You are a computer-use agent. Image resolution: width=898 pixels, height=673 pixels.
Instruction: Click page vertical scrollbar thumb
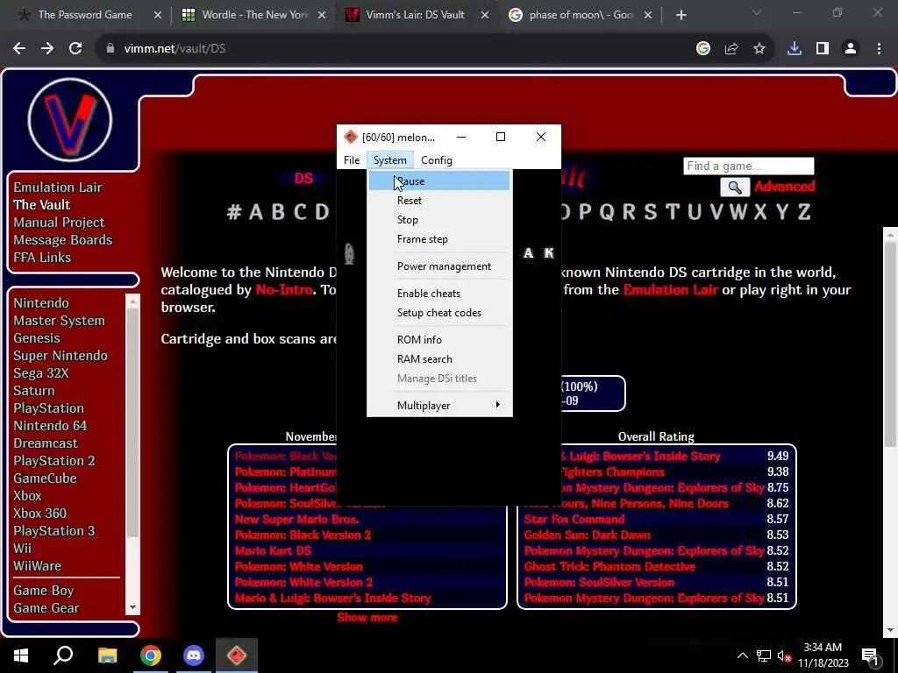891,344
